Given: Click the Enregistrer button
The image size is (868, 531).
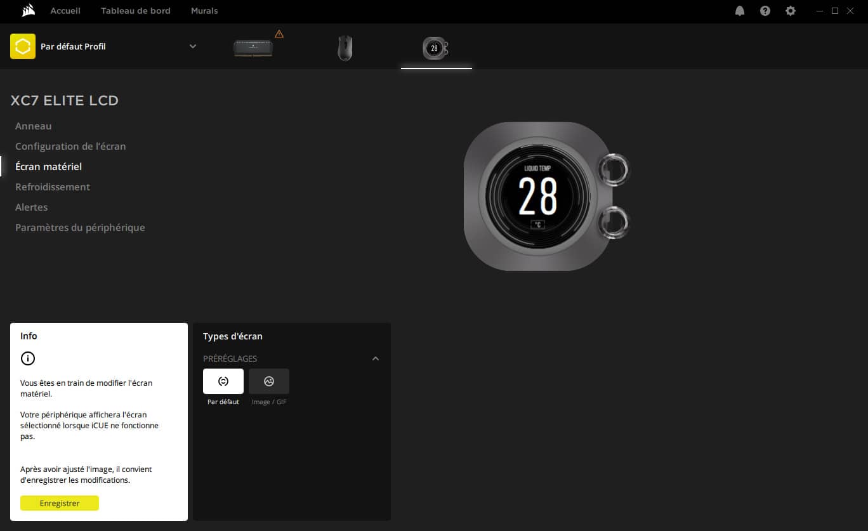Looking at the screenshot, I should pos(60,503).
